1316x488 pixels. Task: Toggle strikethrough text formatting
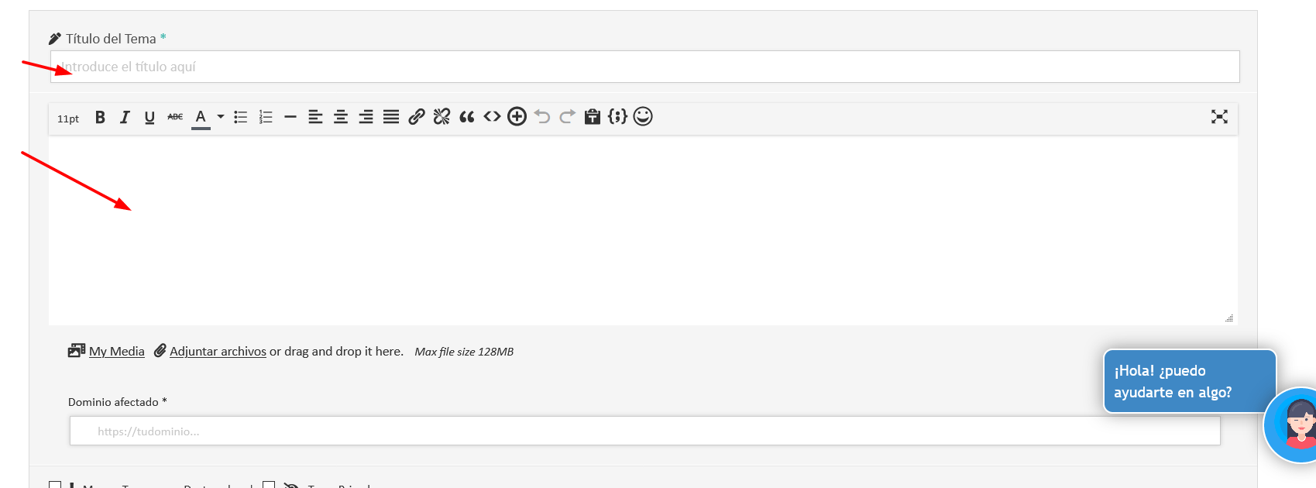point(175,117)
